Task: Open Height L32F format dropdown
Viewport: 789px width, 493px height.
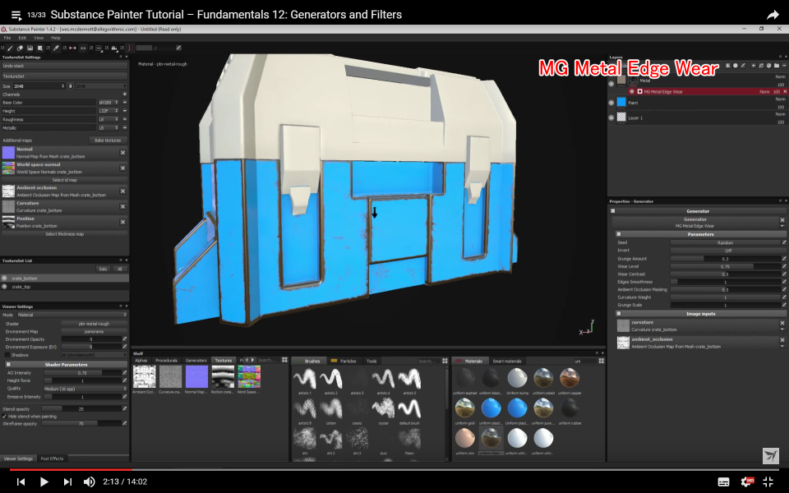Action: pyautogui.click(x=108, y=111)
